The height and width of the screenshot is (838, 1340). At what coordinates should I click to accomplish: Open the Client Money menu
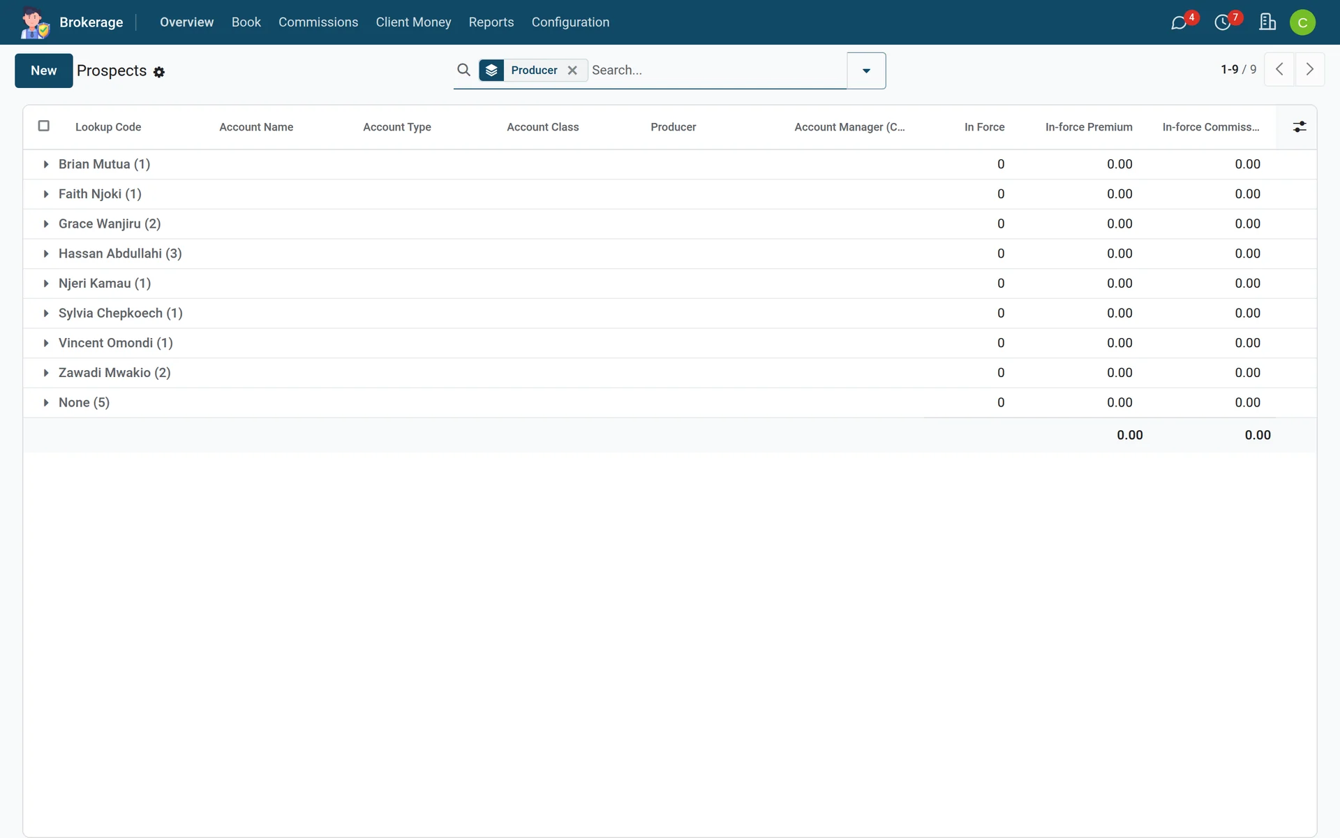pyautogui.click(x=413, y=22)
